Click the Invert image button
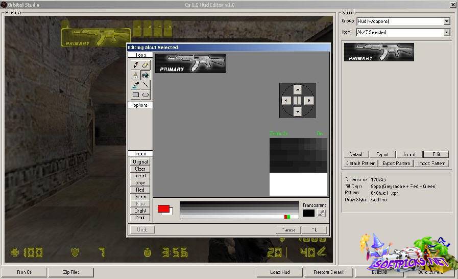The height and width of the screenshot is (279, 458). [140, 176]
